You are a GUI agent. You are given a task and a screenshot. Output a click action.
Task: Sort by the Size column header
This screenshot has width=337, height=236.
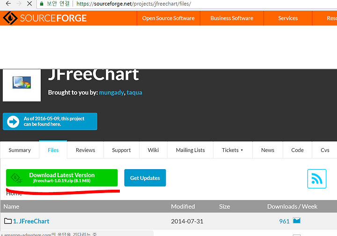coord(224,207)
